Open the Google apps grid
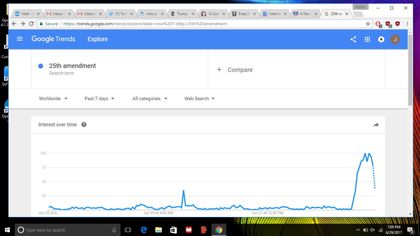420x236 pixels. [x=367, y=39]
